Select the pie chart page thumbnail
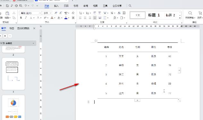The height and width of the screenshot is (120, 203). click(x=13, y=108)
